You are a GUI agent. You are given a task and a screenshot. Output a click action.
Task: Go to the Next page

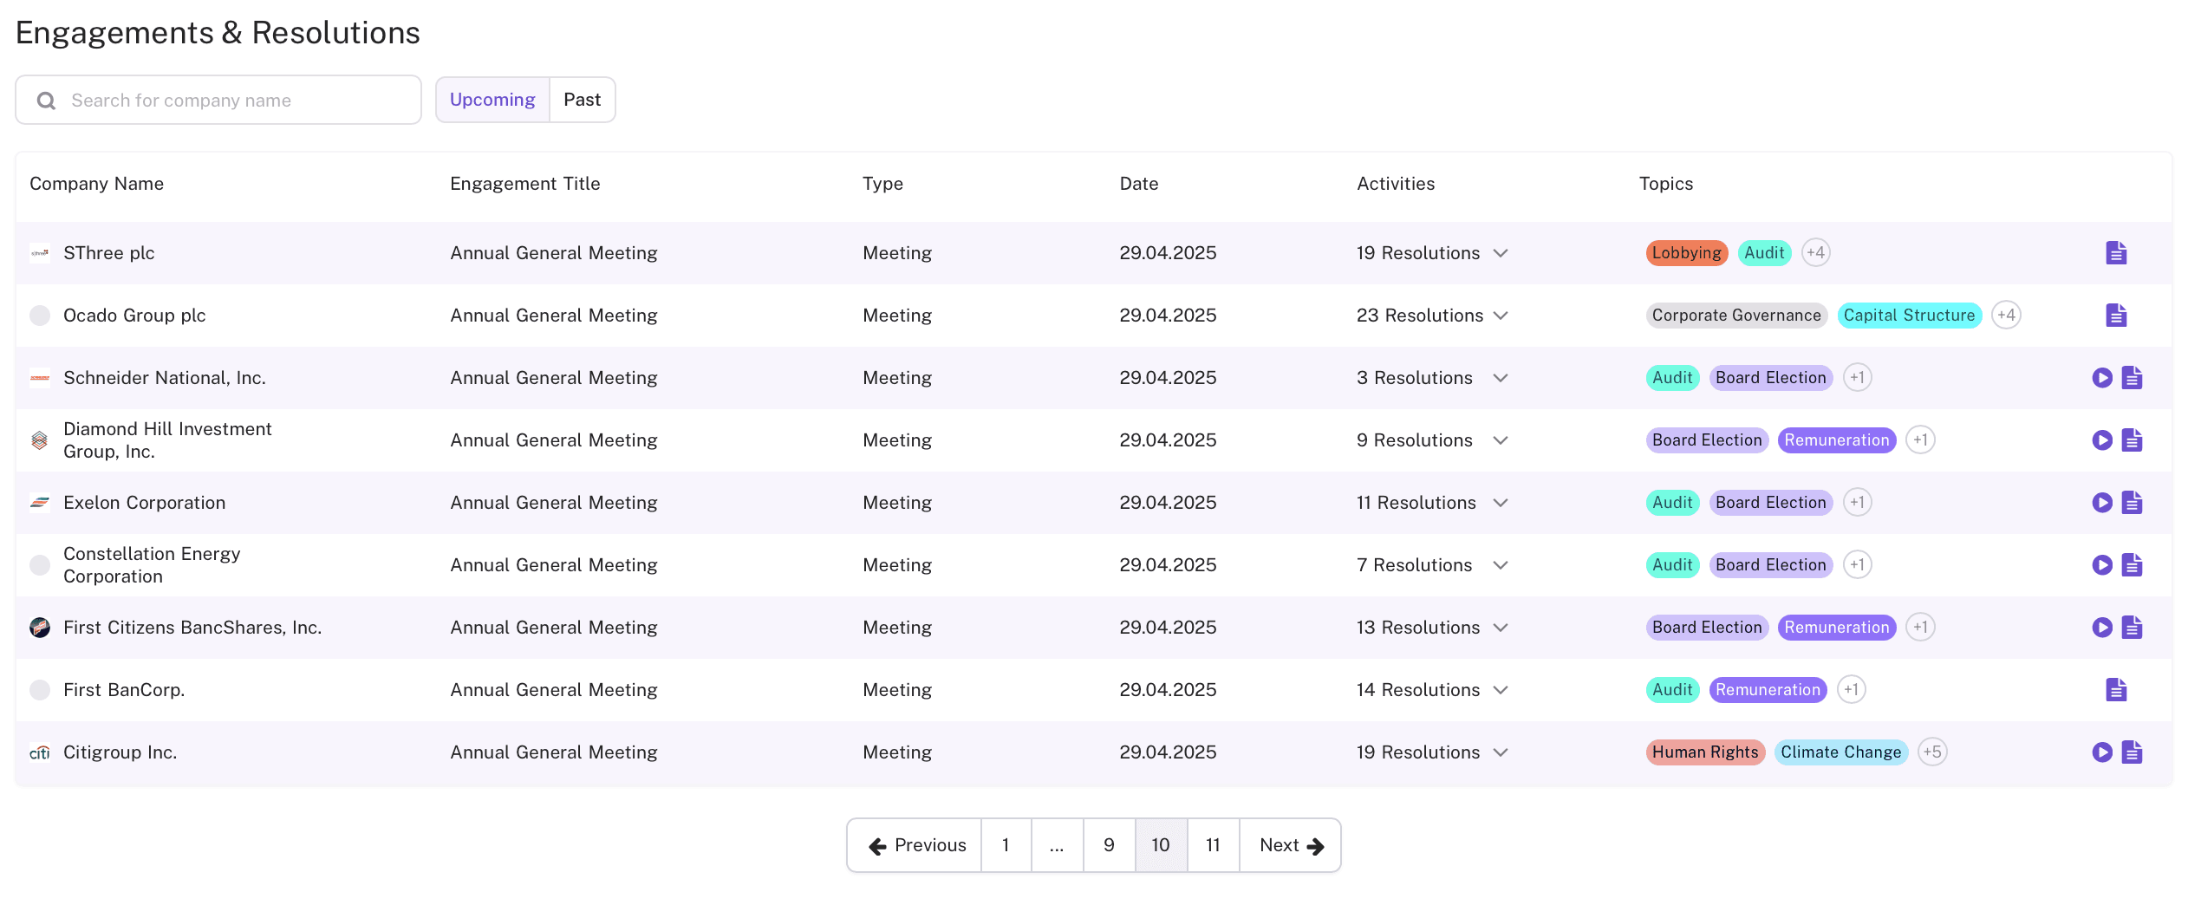click(1290, 845)
